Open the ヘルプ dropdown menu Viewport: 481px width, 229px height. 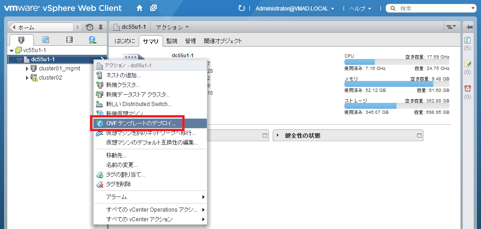click(x=360, y=9)
